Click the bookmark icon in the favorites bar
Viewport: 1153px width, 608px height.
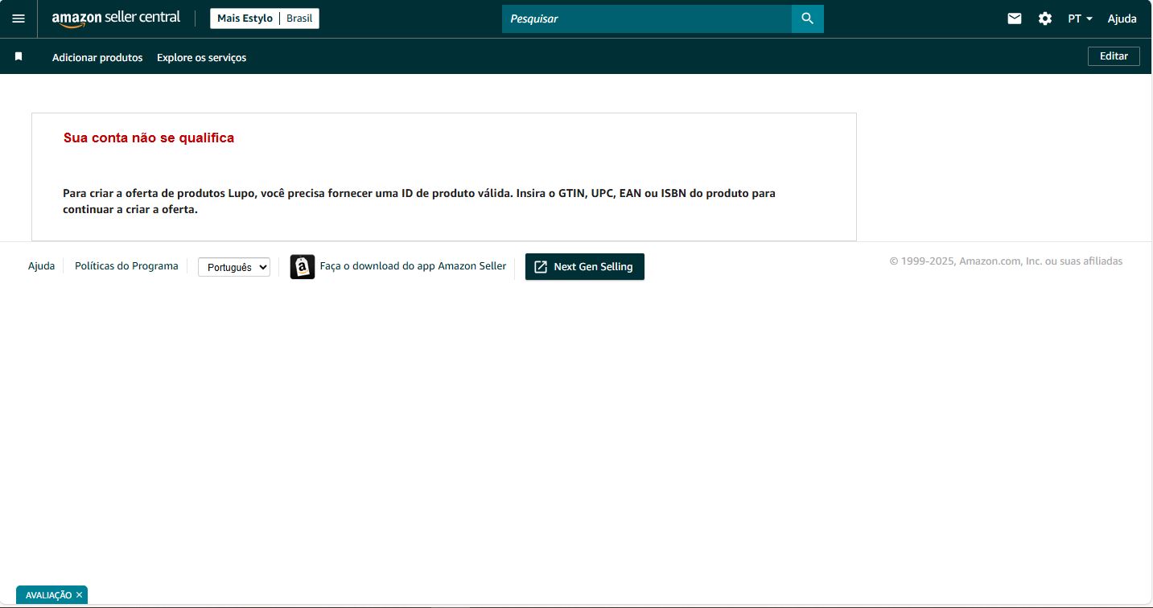click(19, 57)
